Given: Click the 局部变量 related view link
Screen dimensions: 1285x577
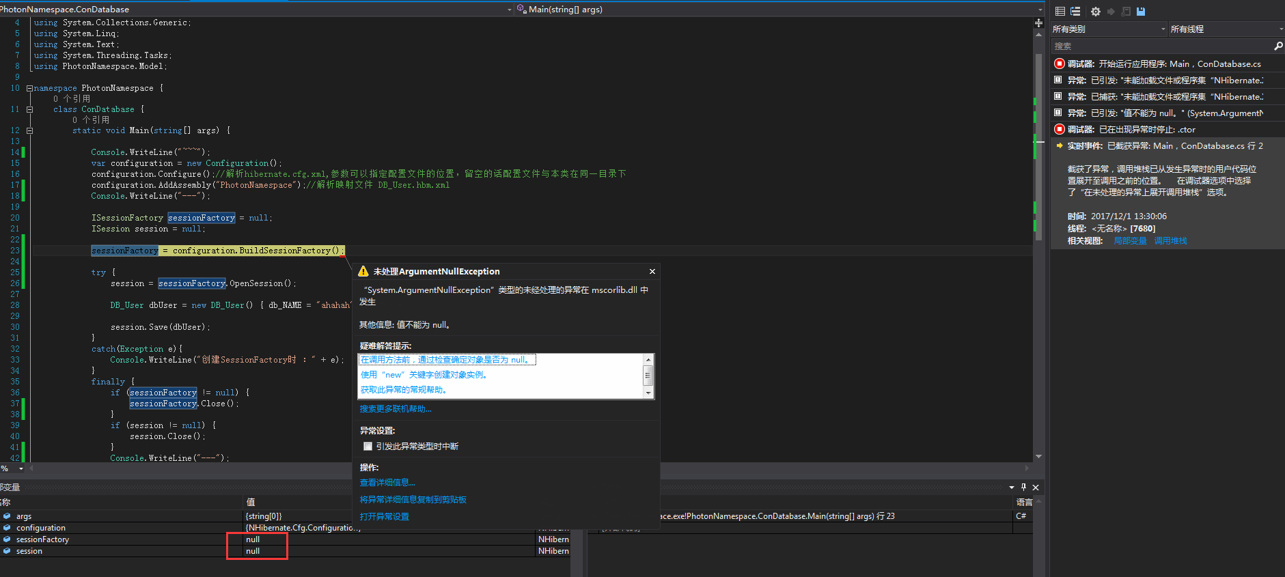Looking at the screenshot, I should [1130, 241].
